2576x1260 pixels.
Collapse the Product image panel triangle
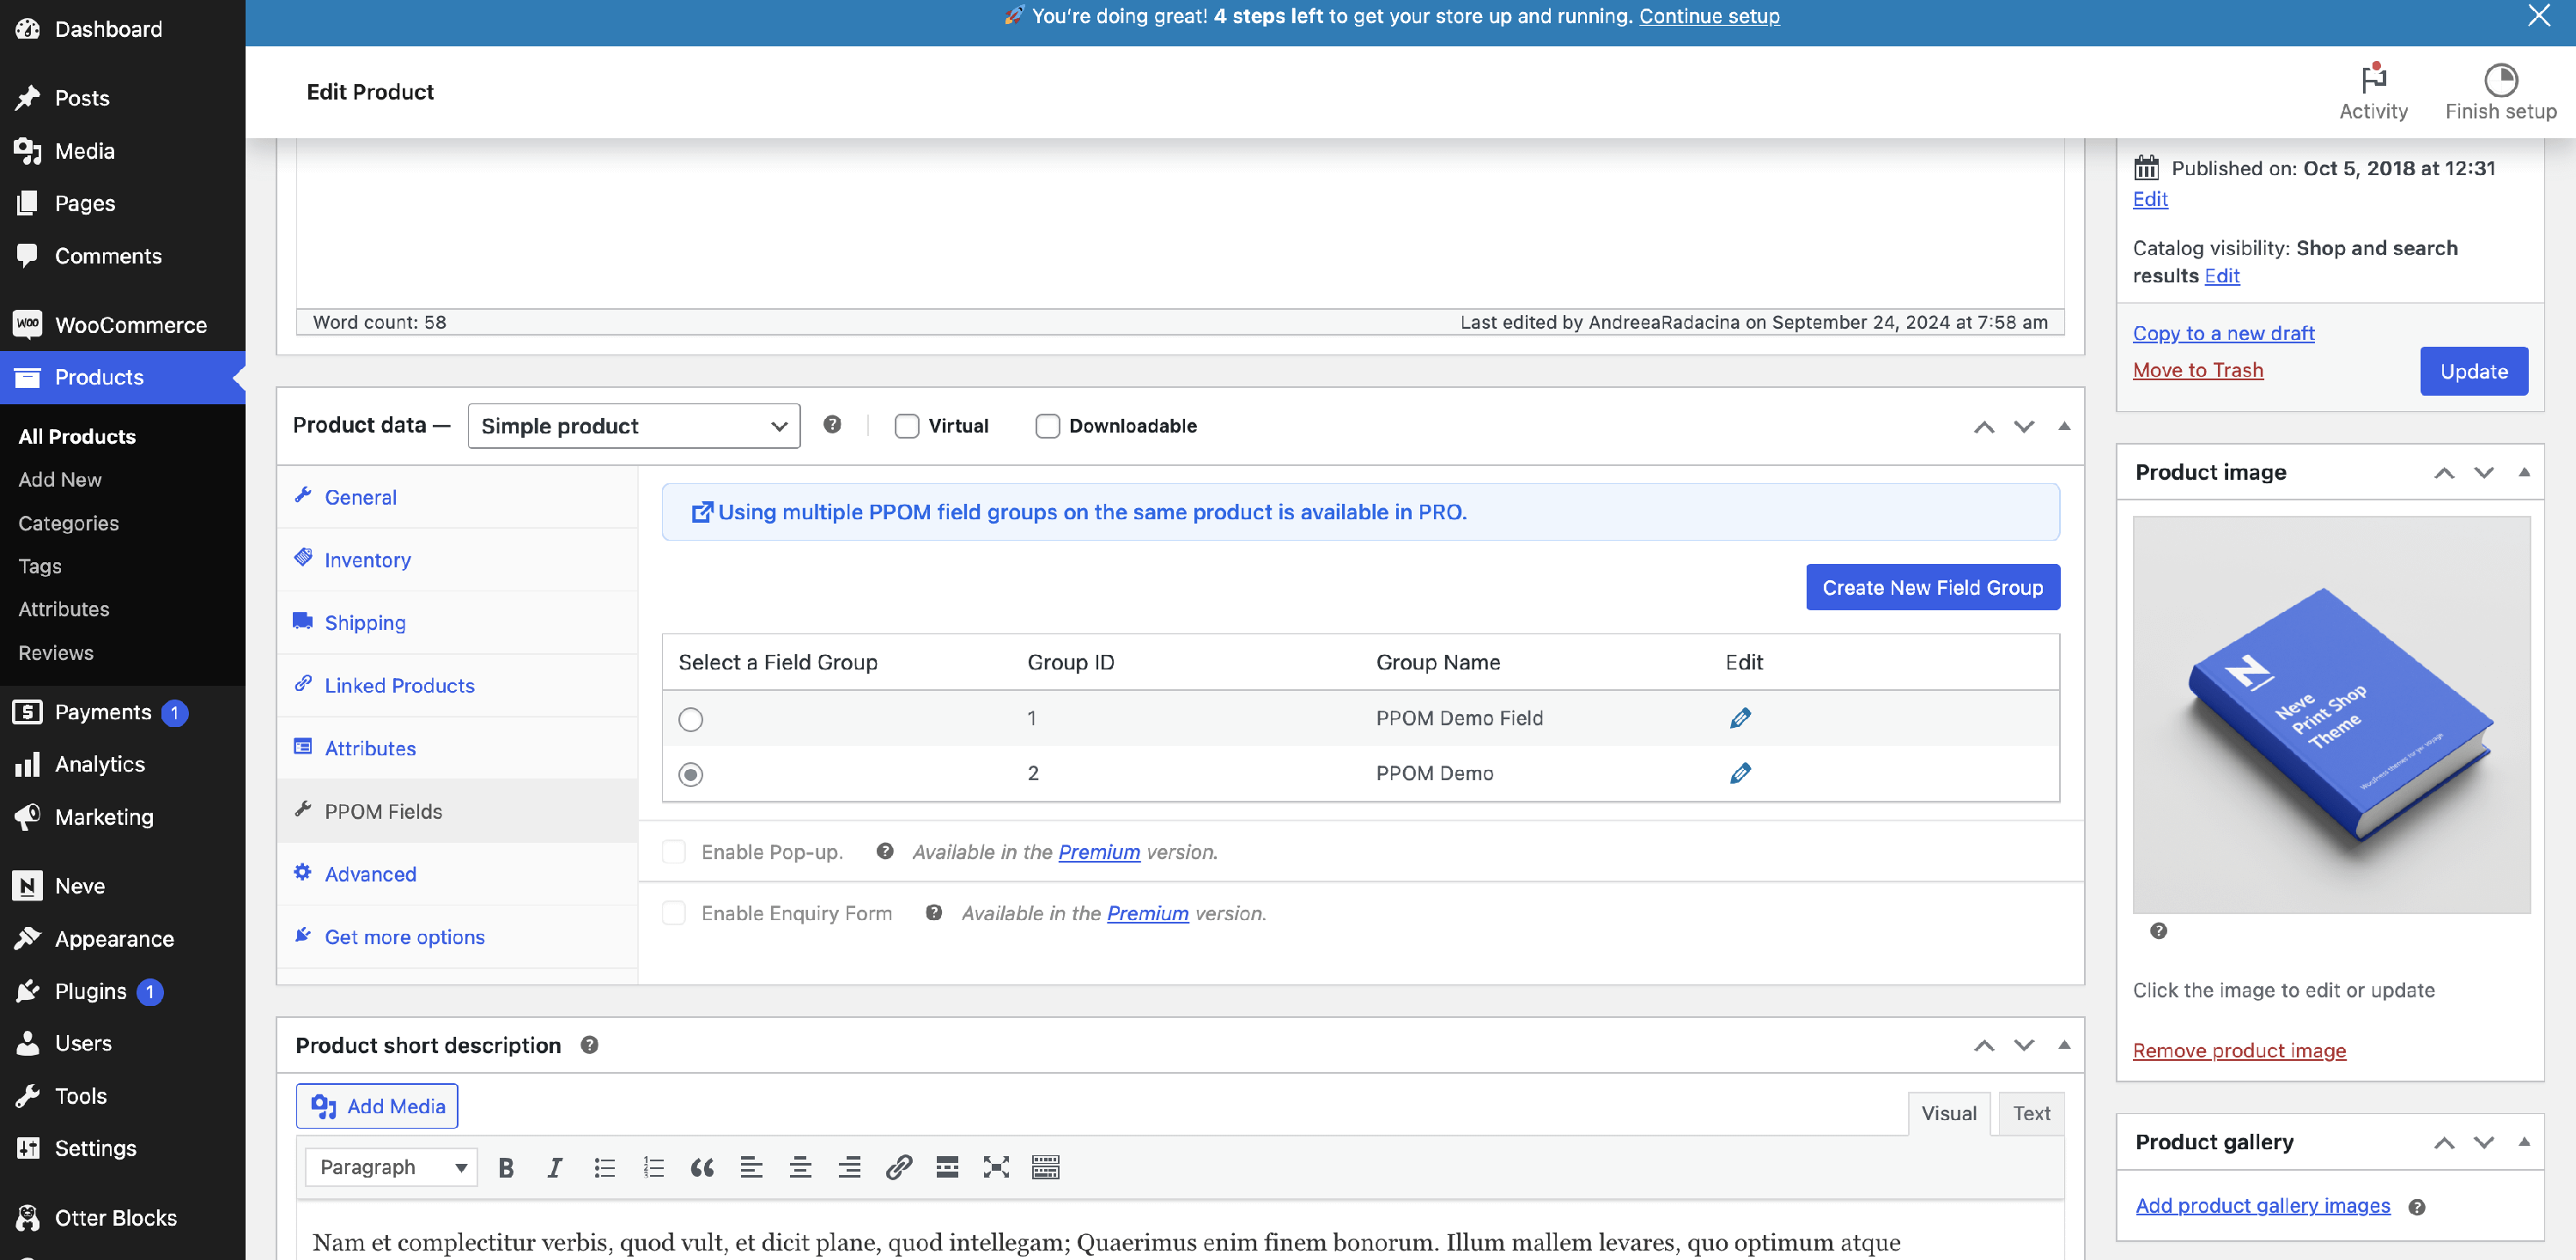point(2524,471)
